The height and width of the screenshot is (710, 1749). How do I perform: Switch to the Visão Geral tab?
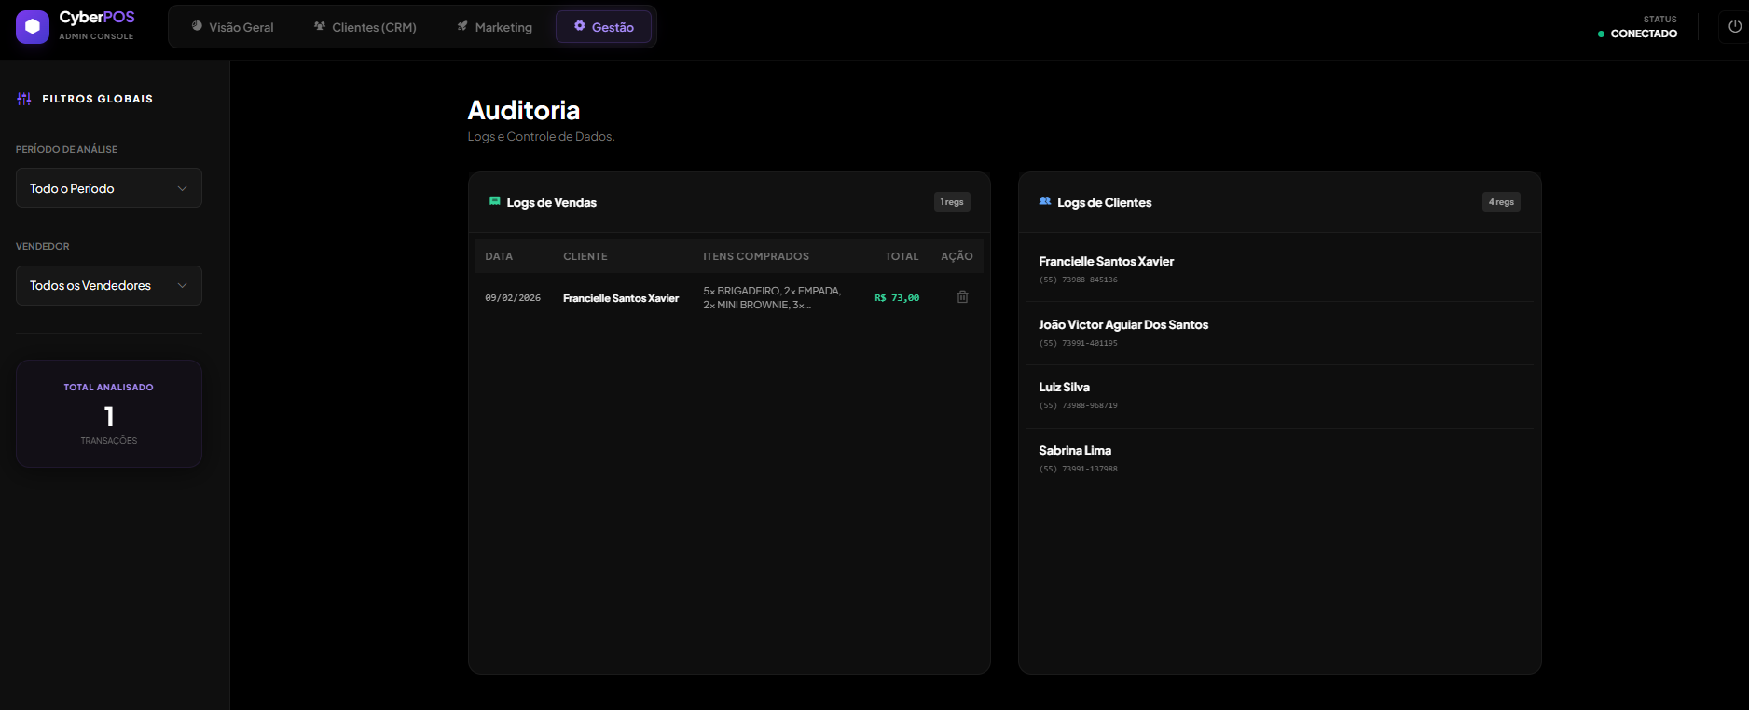pyautogui.click(x=232, y=27)
